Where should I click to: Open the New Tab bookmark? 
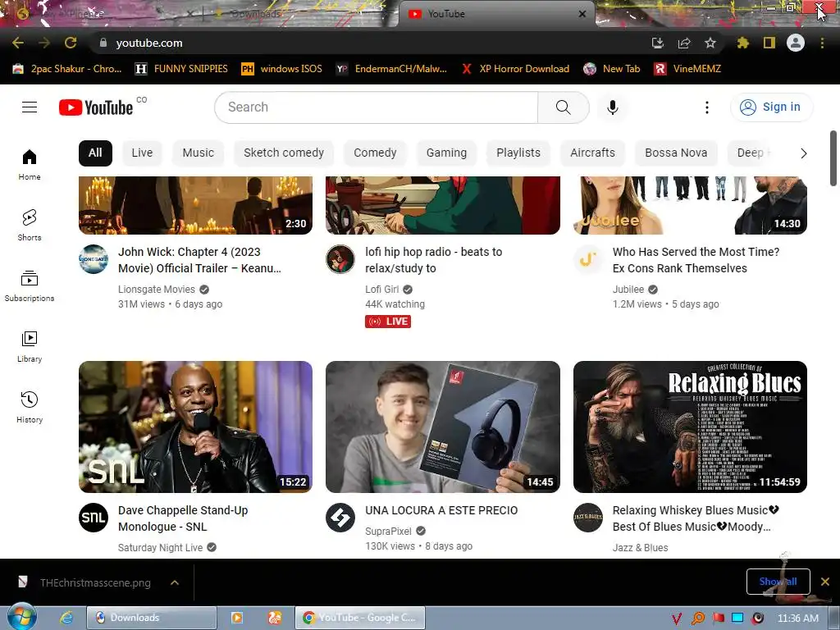(612, 69)
